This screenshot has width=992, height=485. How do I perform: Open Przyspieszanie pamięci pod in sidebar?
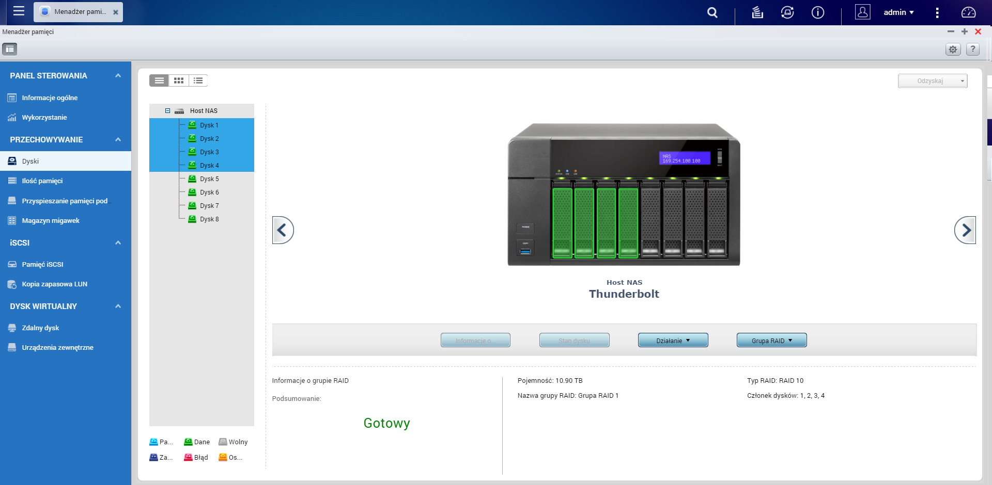pyautogui.click(x=66, y=201)
